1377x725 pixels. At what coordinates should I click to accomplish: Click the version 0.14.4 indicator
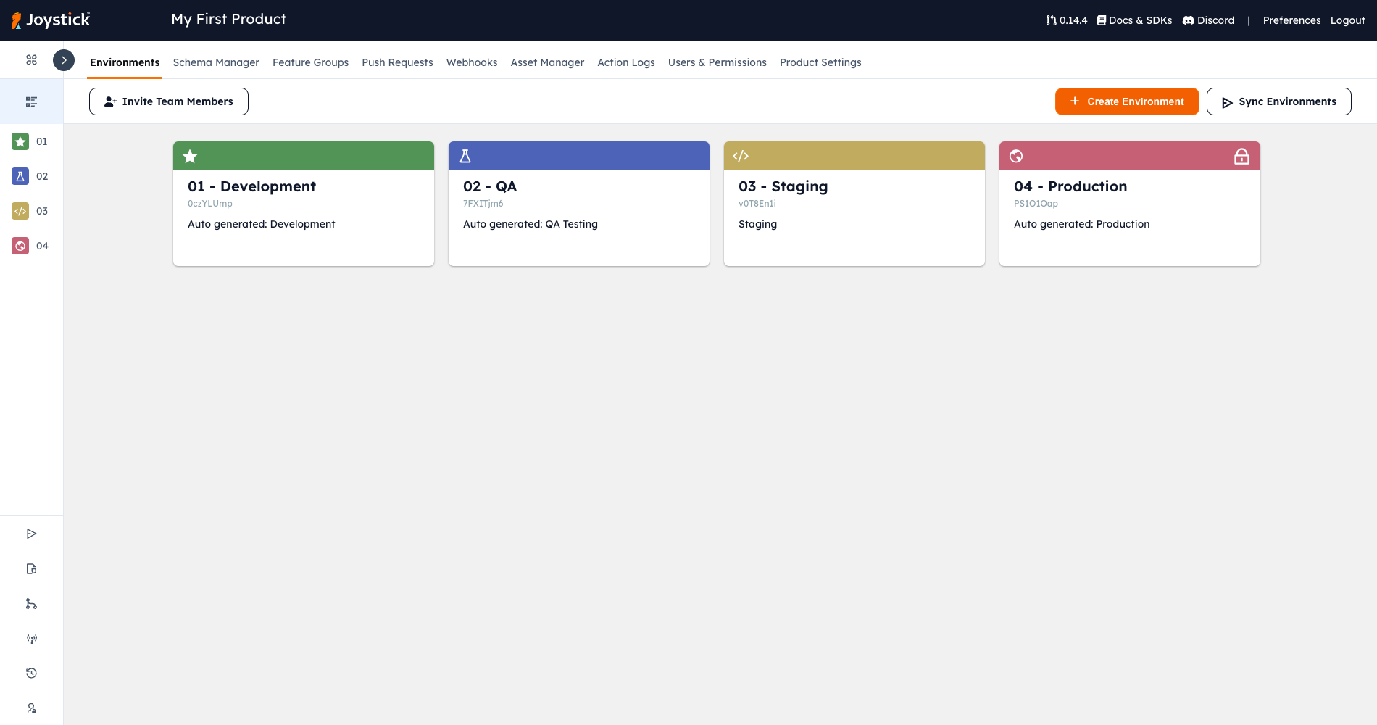pos(1066,20)
